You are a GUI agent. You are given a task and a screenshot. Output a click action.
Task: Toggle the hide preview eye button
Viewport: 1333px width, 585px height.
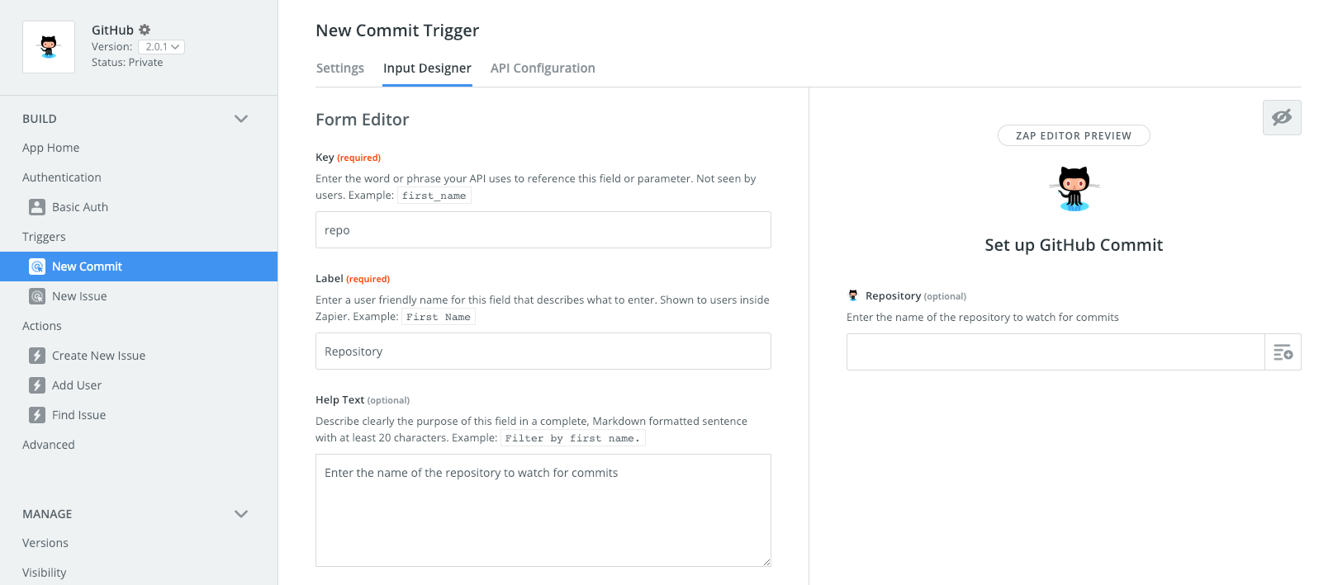point(1282,117)
